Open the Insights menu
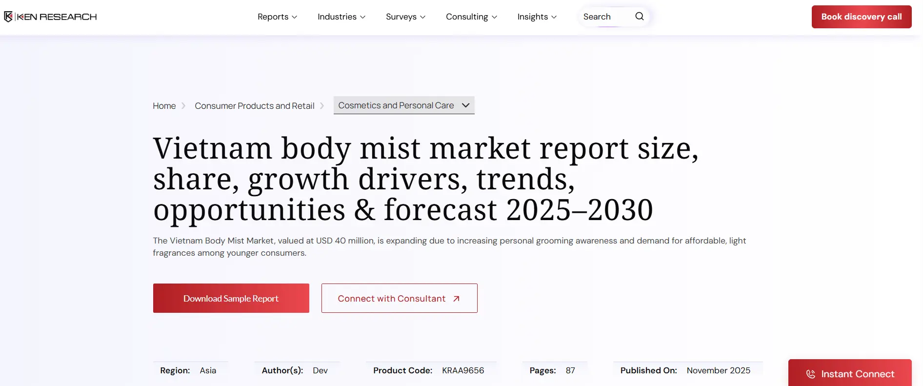 [537, 17]
